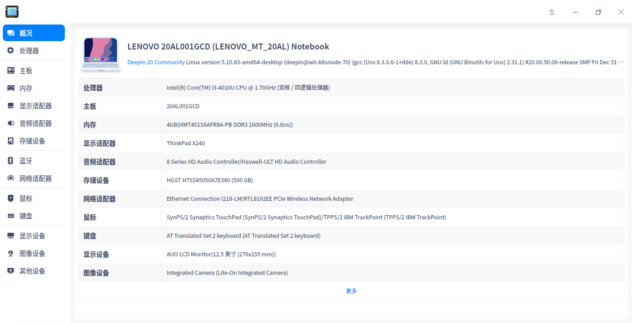Click the 蓝牙 Bluetooth icon in sidebar
Screen dimensions: 632x323
pos(11,161)
